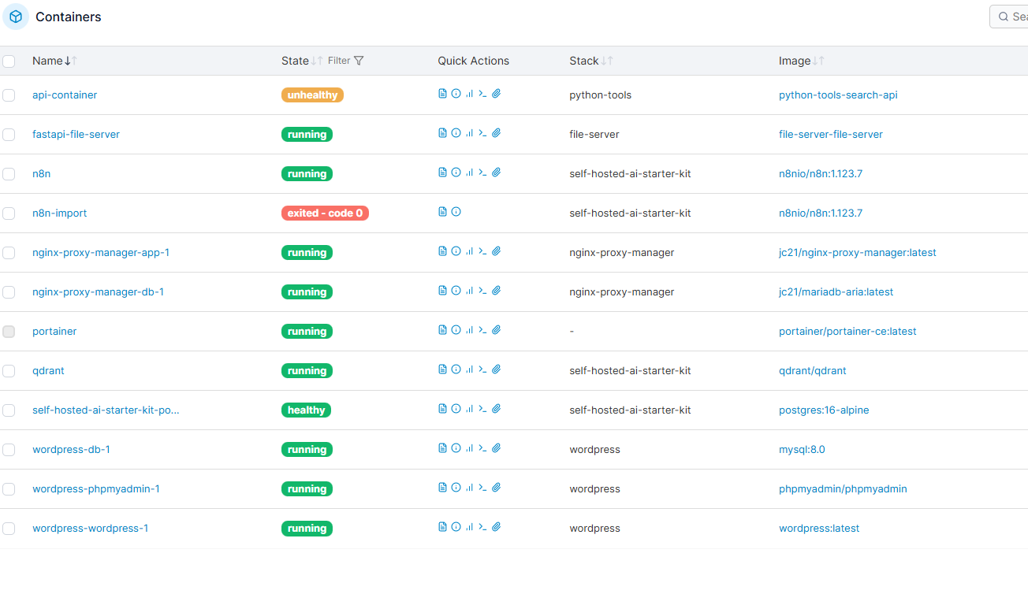
Task: Open image link mysql:8.0
Action: point(802,450)
